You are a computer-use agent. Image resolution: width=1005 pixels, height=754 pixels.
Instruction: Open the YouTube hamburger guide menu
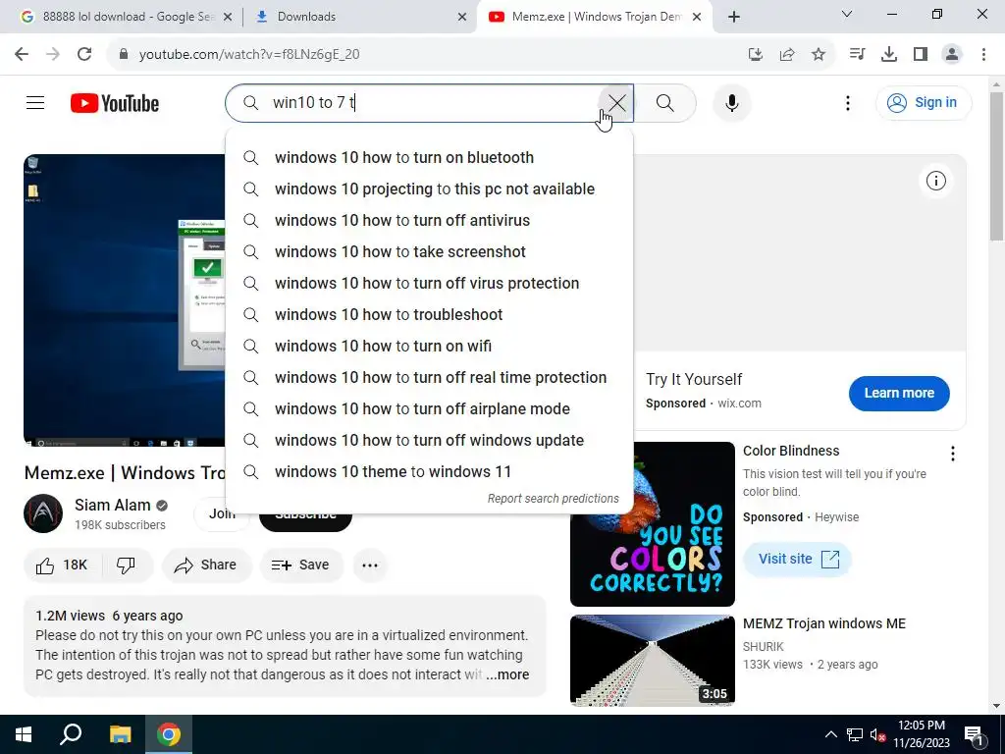[35, 102]
